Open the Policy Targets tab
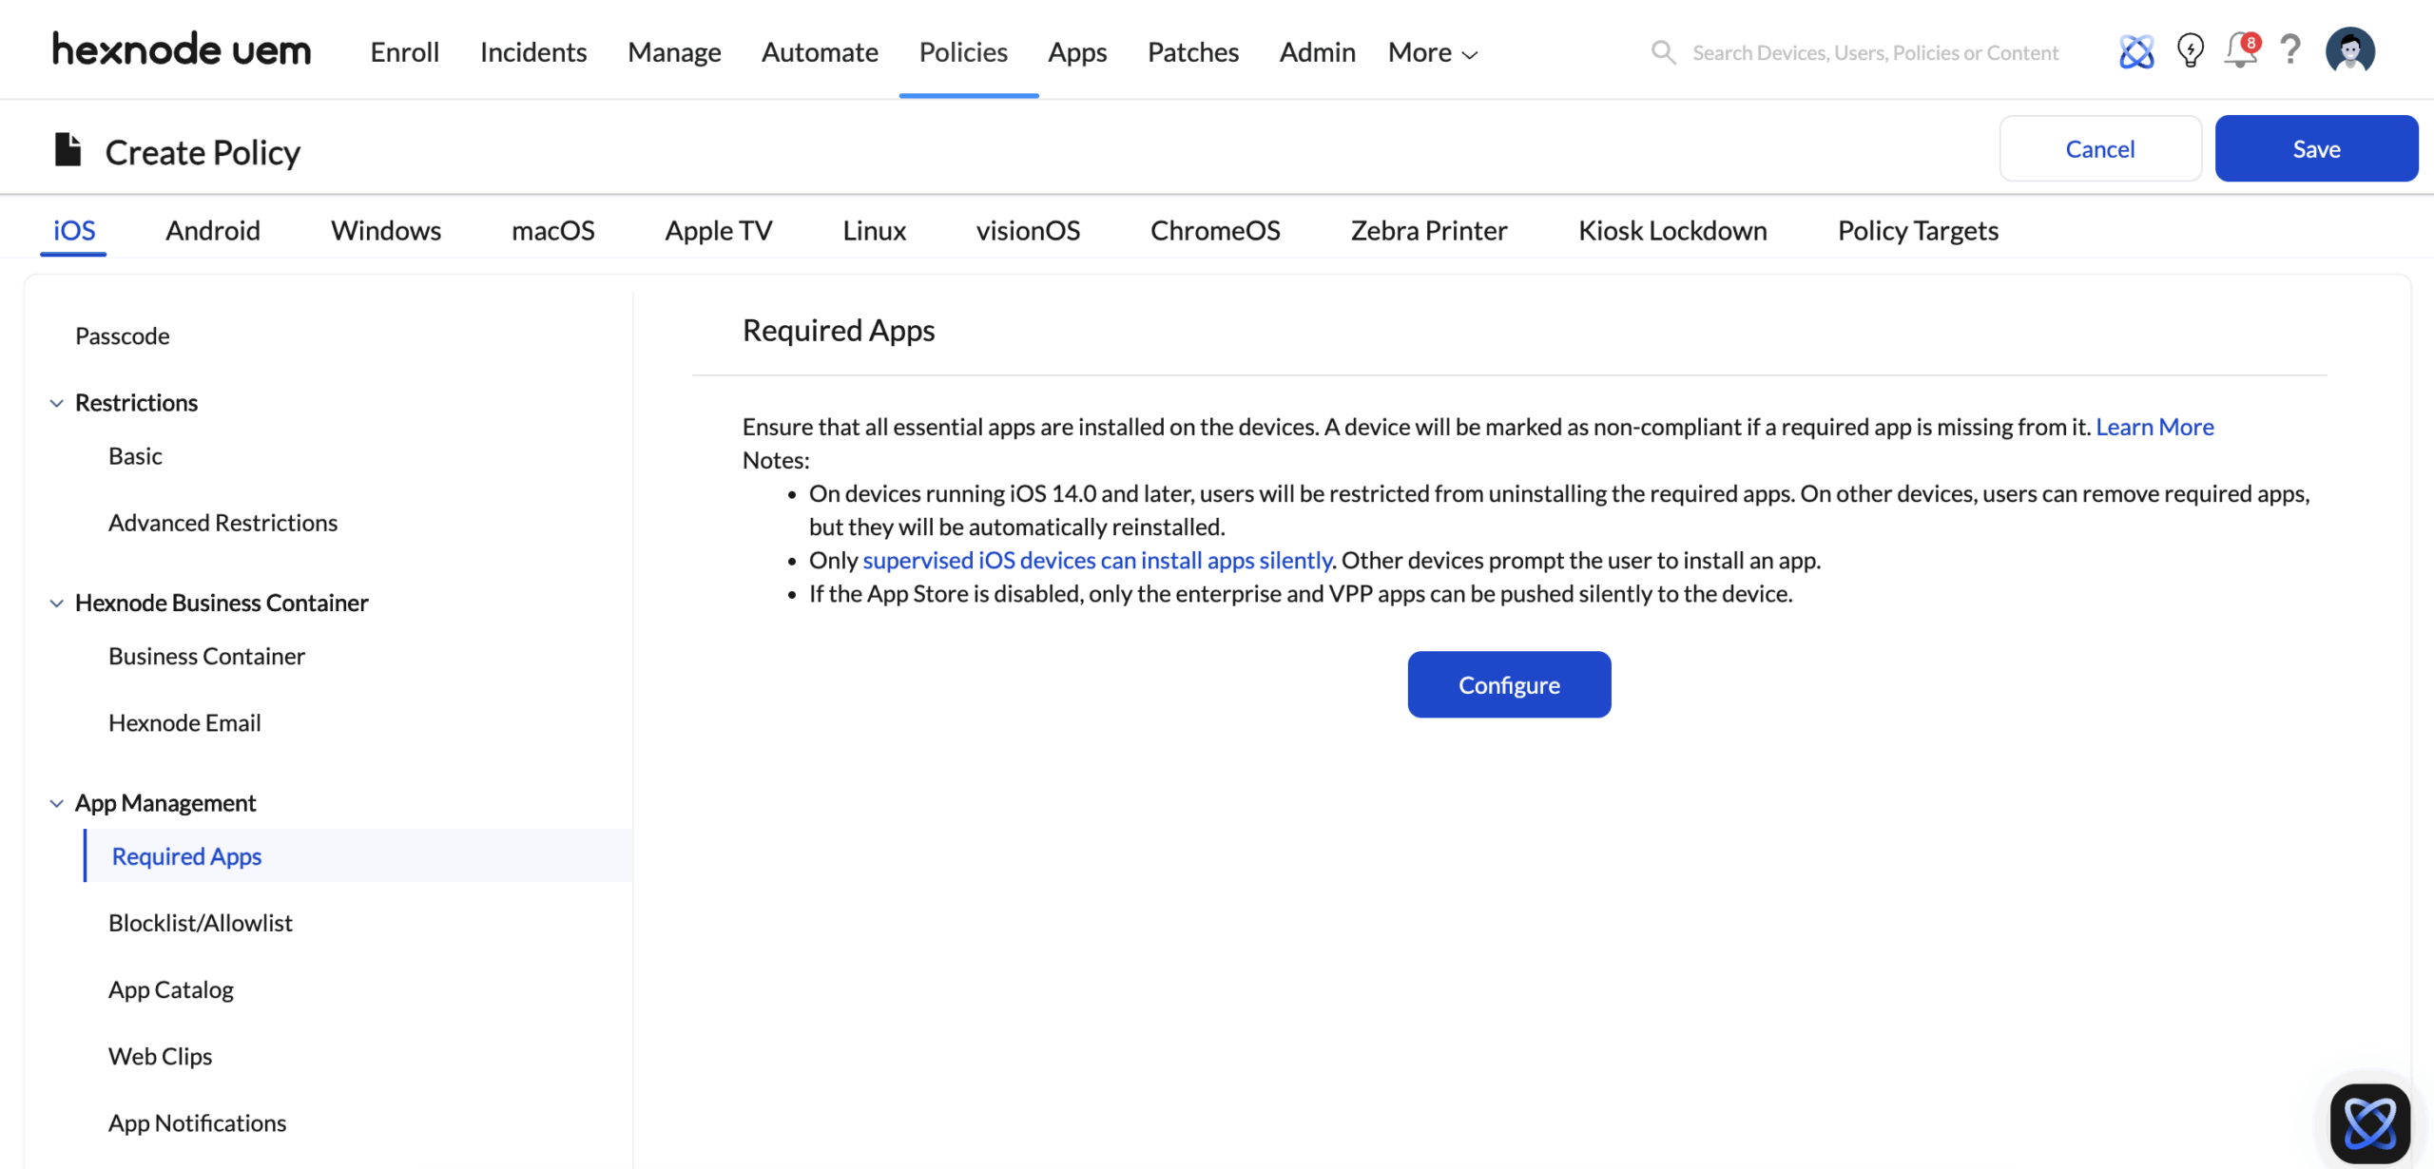Viewport: 2434px width, 1169px height. click(x=1918, y=230)
